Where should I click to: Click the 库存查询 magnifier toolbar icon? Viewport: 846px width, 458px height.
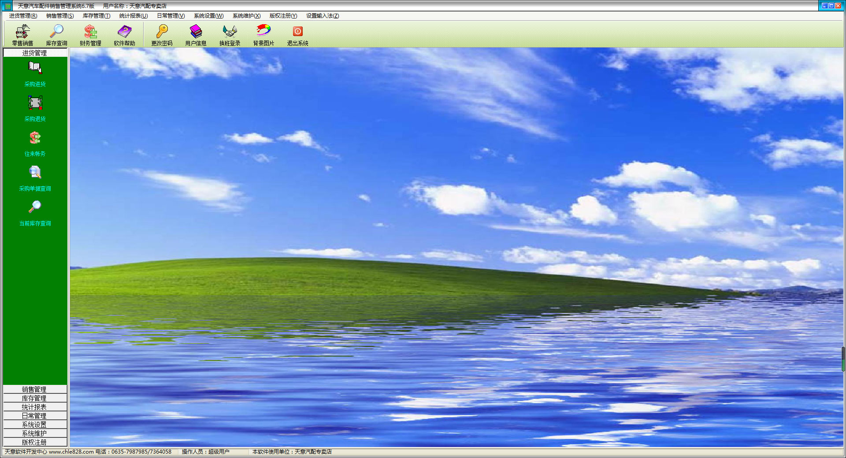click(56, 35)
